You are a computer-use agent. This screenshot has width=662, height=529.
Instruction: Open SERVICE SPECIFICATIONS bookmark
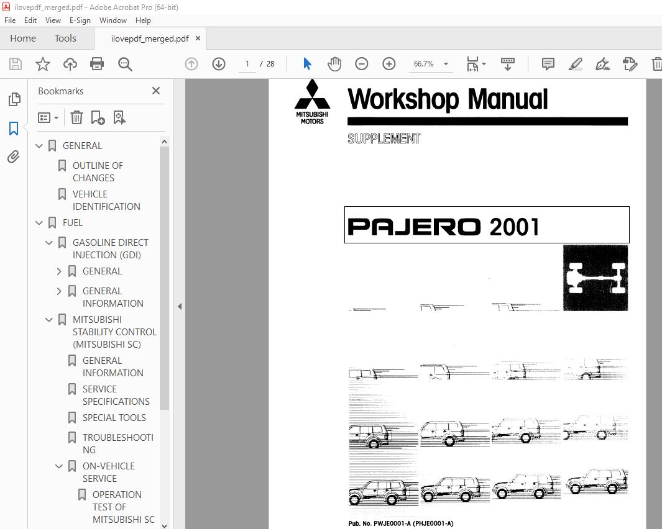[x=116, y=396]
